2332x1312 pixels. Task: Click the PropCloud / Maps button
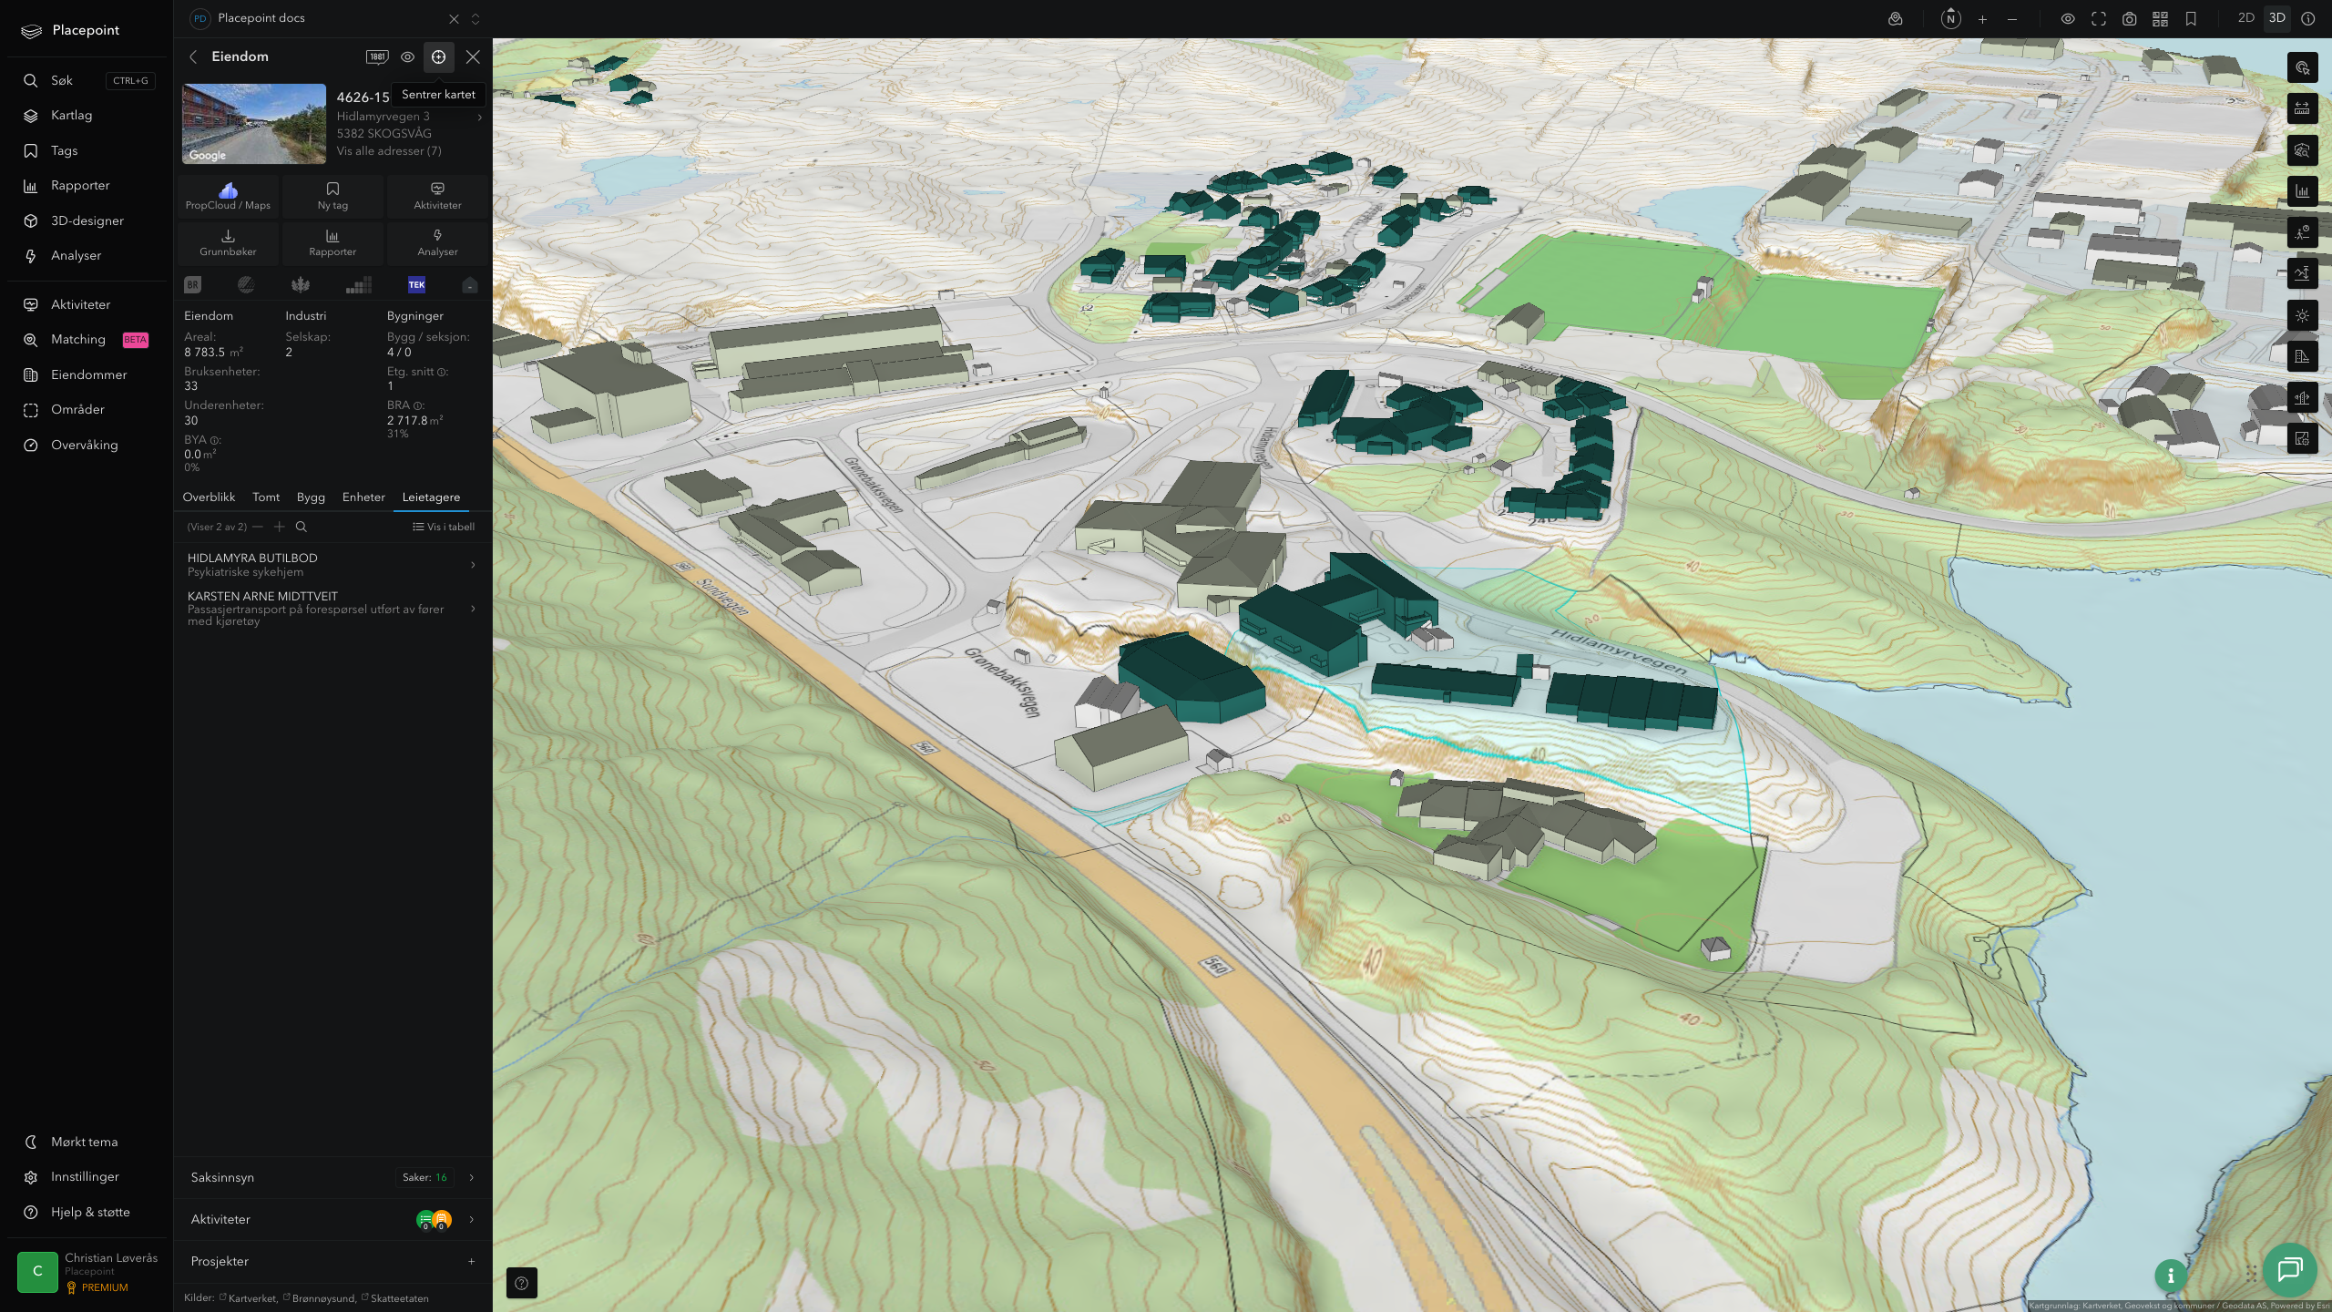[x=228, y=196]
